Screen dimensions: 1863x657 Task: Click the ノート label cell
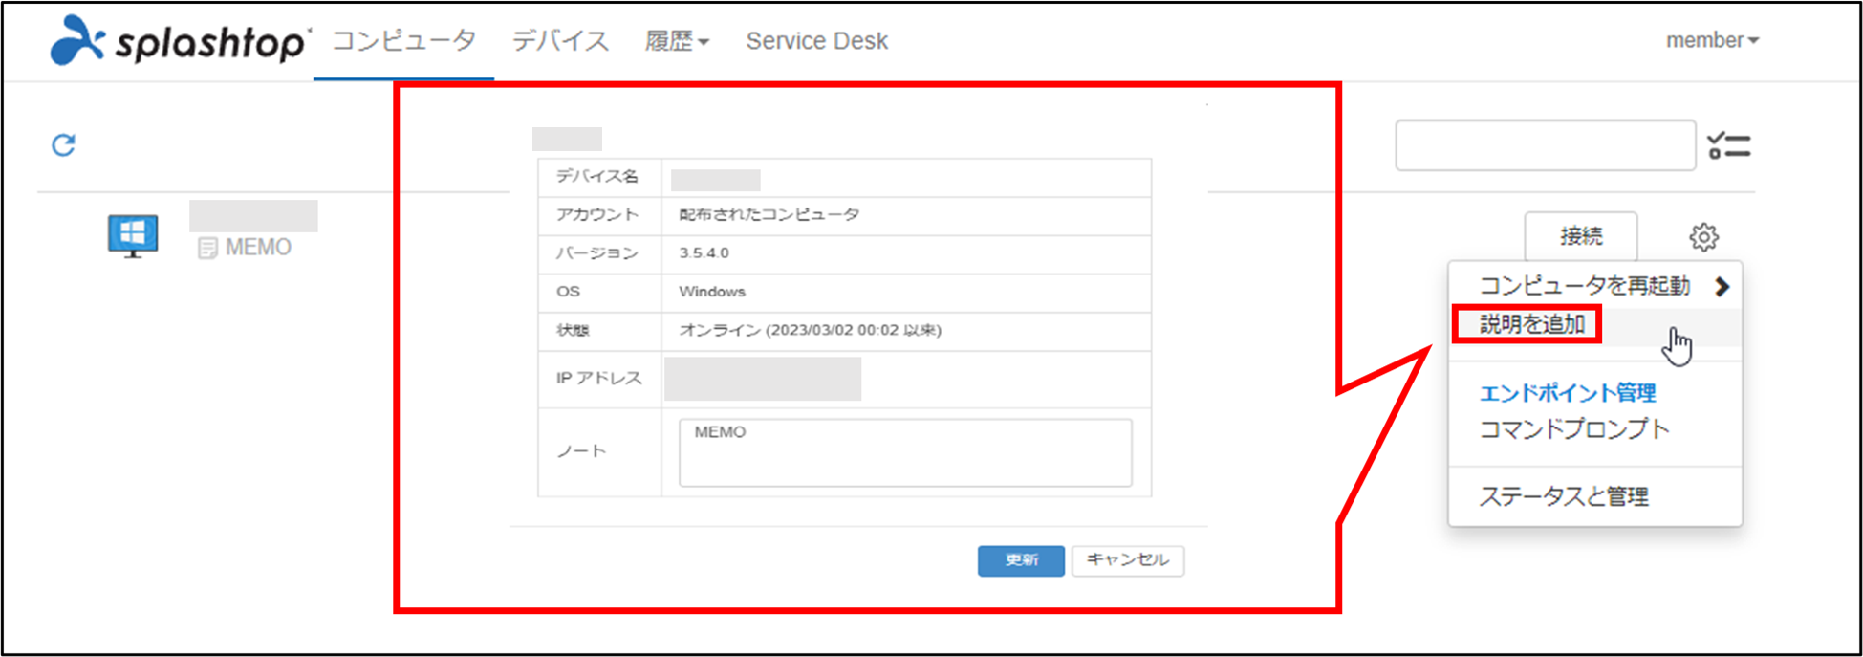tap(599, 451)
